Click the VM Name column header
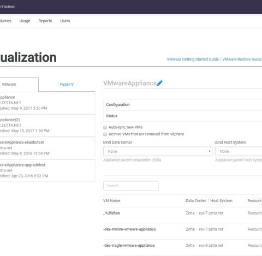Image resolution: width=262 pixels, height=256 pixels. pos(112,201)
